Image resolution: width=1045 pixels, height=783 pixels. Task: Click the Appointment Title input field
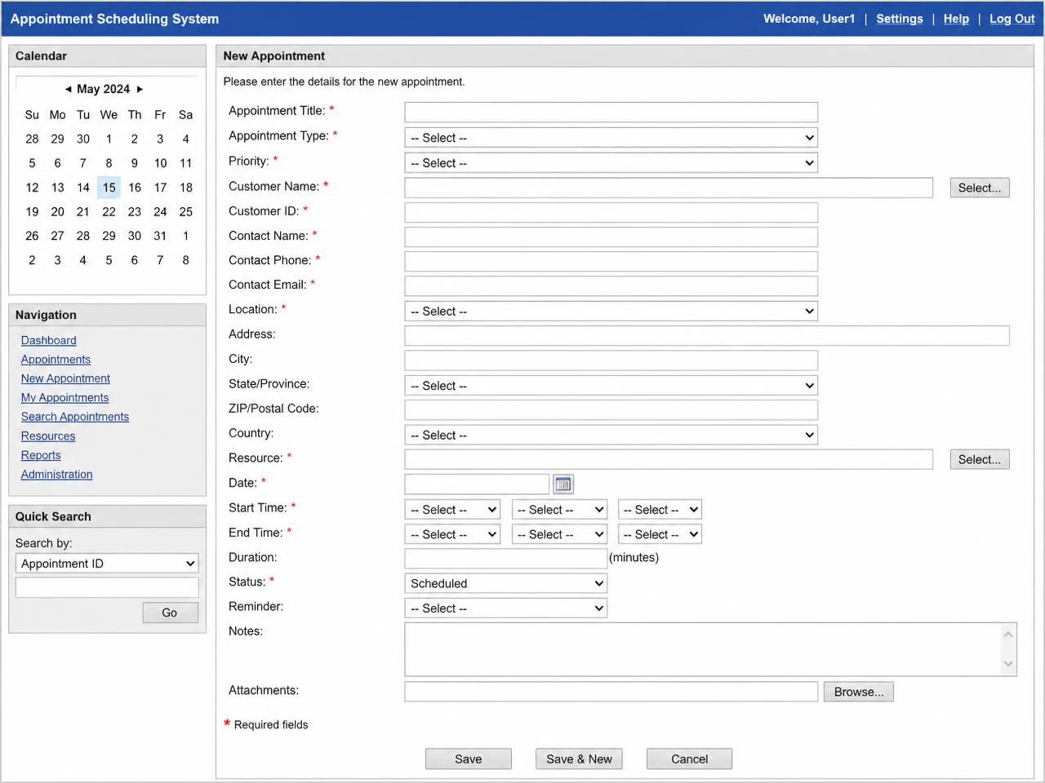click(611, 113)
